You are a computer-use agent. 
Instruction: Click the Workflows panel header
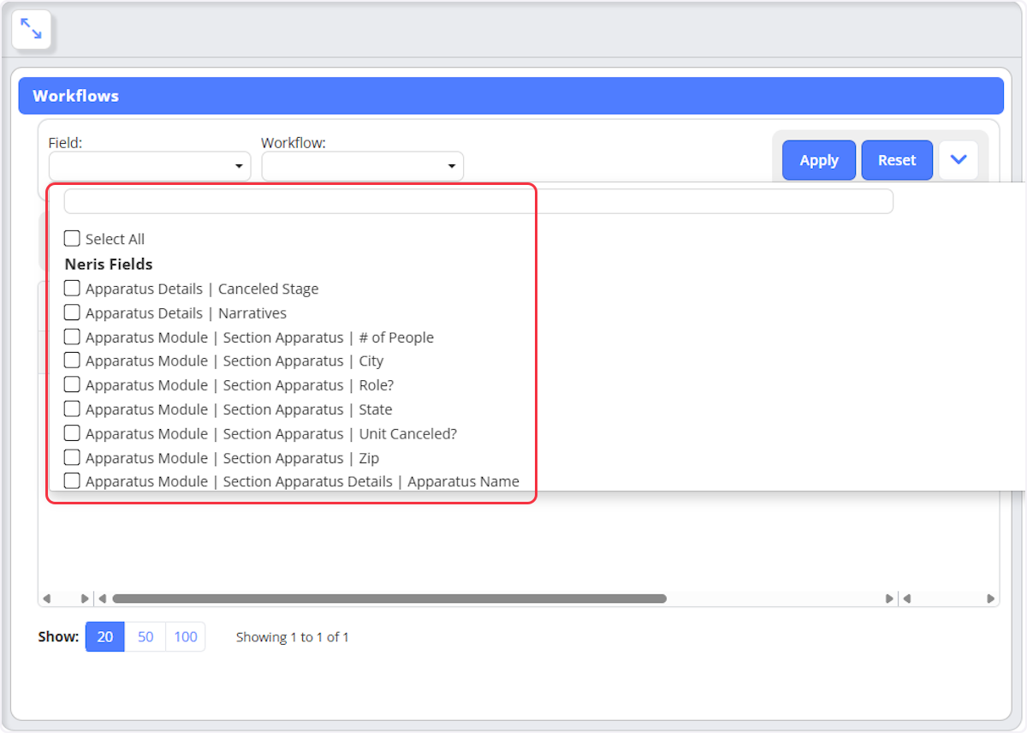click(x=511, y=96)
